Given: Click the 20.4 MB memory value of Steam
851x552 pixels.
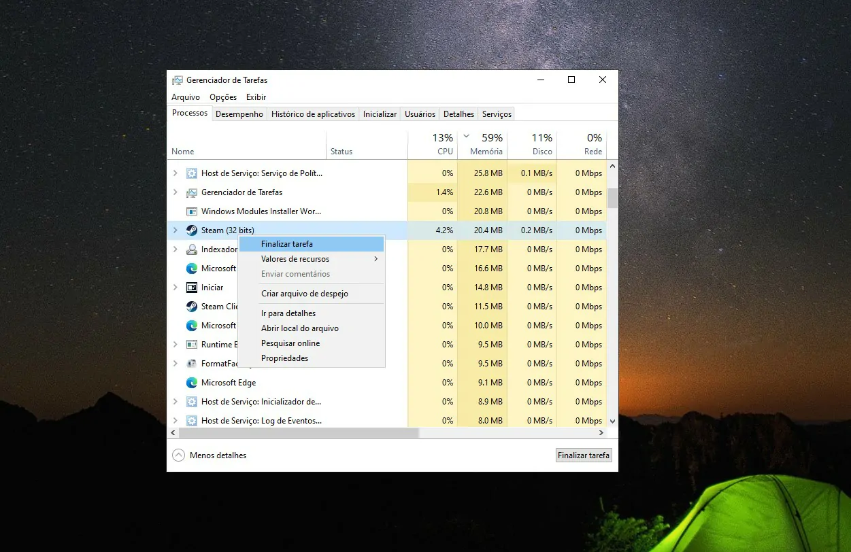Looking at the screenshot, I should coord(488,230).
